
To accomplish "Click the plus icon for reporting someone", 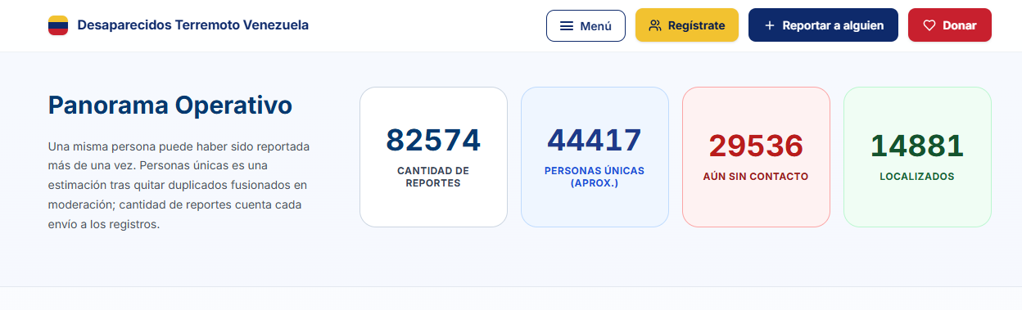I will pyautogui.click(x=769, y=25).
